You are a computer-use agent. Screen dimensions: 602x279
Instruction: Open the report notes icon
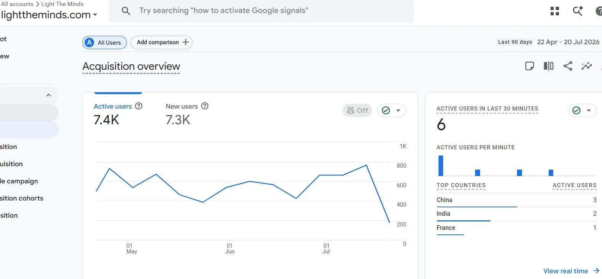[x=529, y=66]
